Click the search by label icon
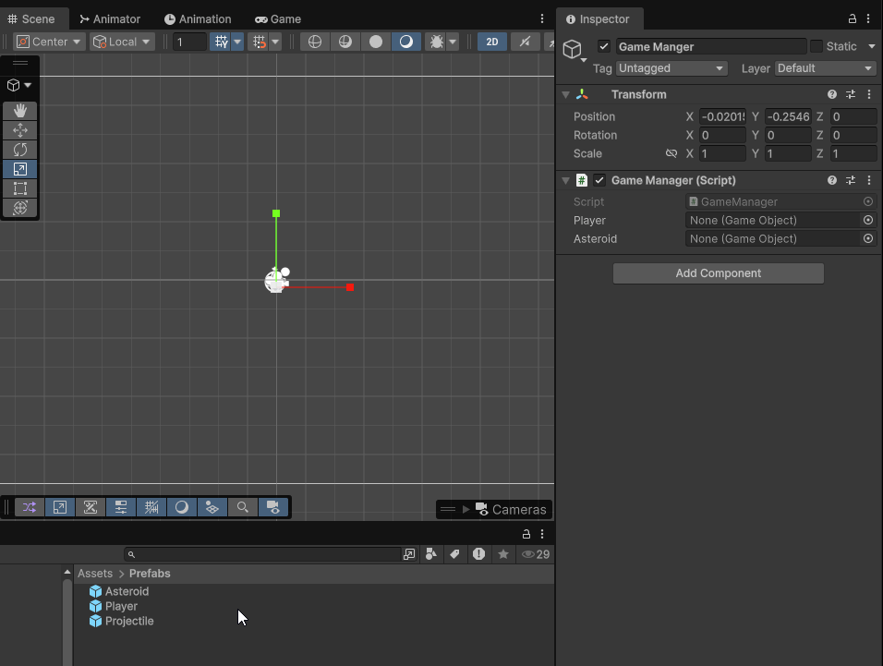 point(454,554)
